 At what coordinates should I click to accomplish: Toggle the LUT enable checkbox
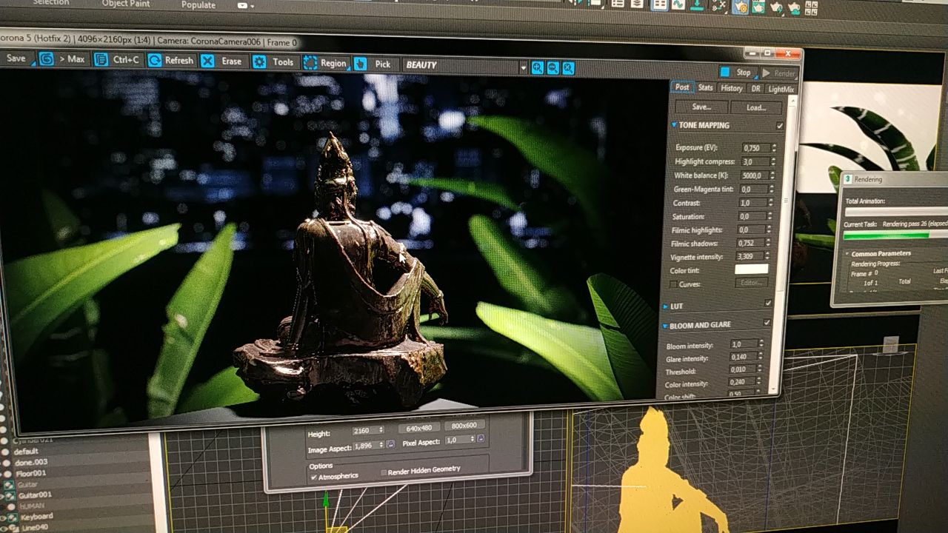(x=768, y=303)
